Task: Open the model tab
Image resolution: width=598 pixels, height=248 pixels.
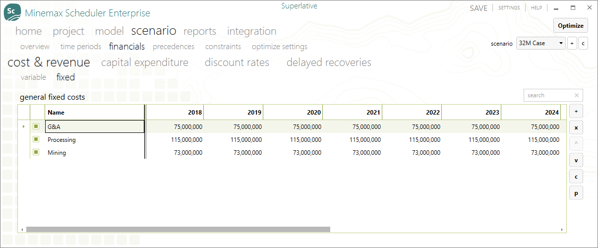Action: pyautogui.click(x=109, y=31)
